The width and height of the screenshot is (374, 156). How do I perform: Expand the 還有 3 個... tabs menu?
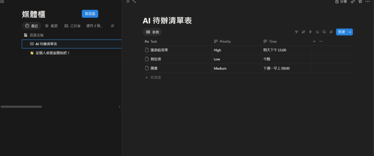coord(95,26)
